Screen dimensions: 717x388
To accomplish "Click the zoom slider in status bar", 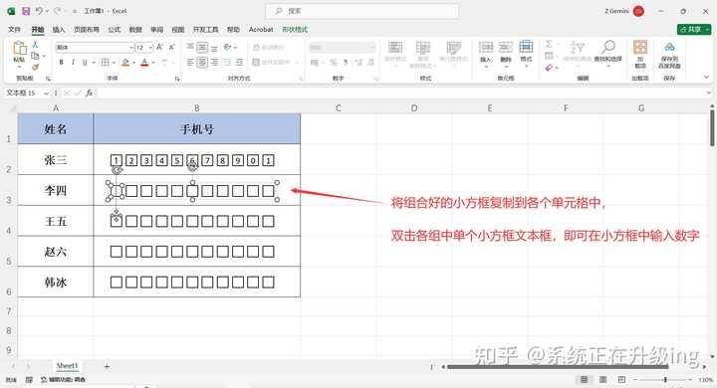I will tap(665, 379).
